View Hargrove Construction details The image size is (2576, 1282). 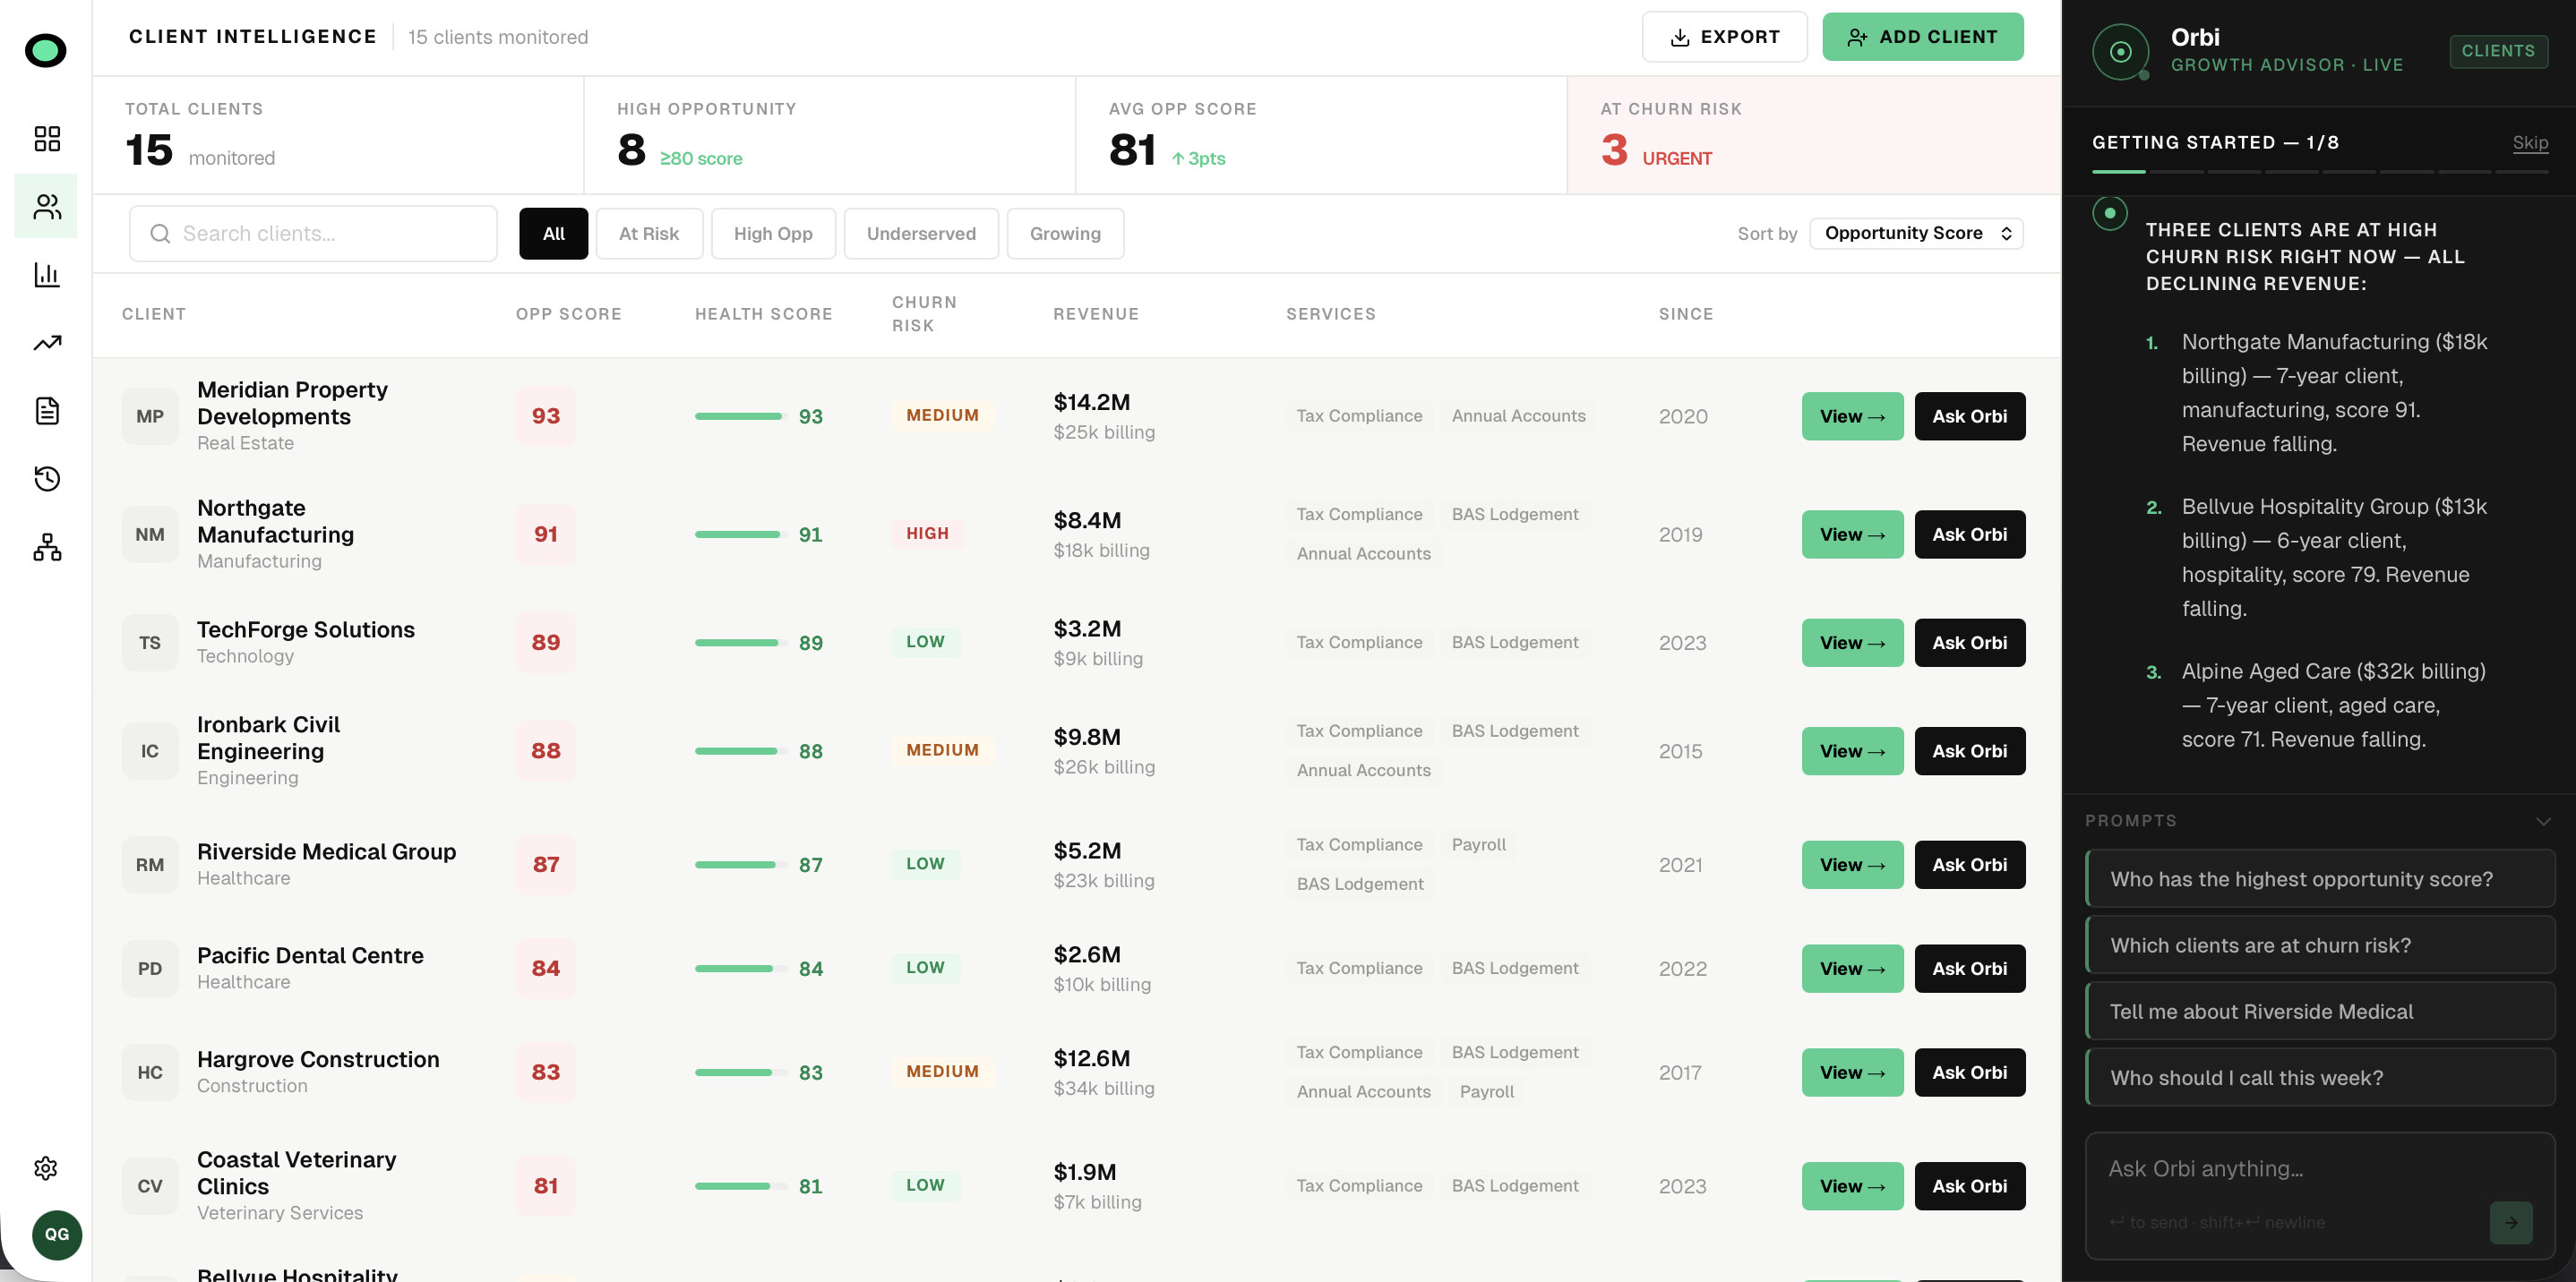coord(1852,1073)
